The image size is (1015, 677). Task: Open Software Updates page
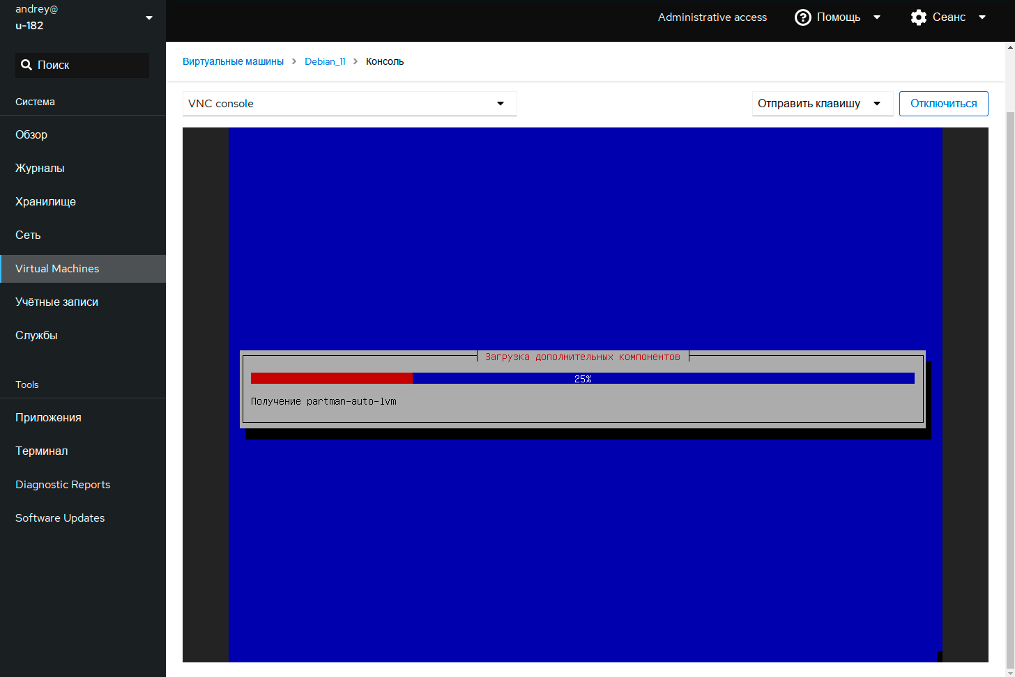click(x=60, y=518)
